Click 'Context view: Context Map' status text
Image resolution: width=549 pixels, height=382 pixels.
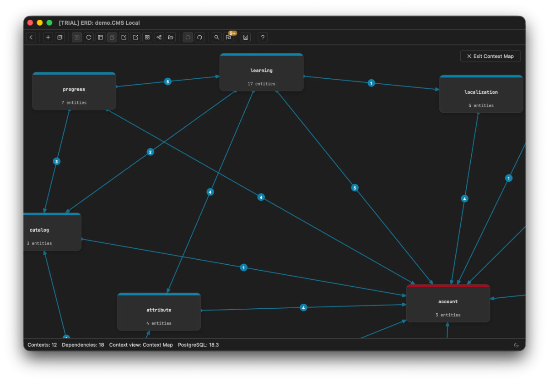(141, 345)
